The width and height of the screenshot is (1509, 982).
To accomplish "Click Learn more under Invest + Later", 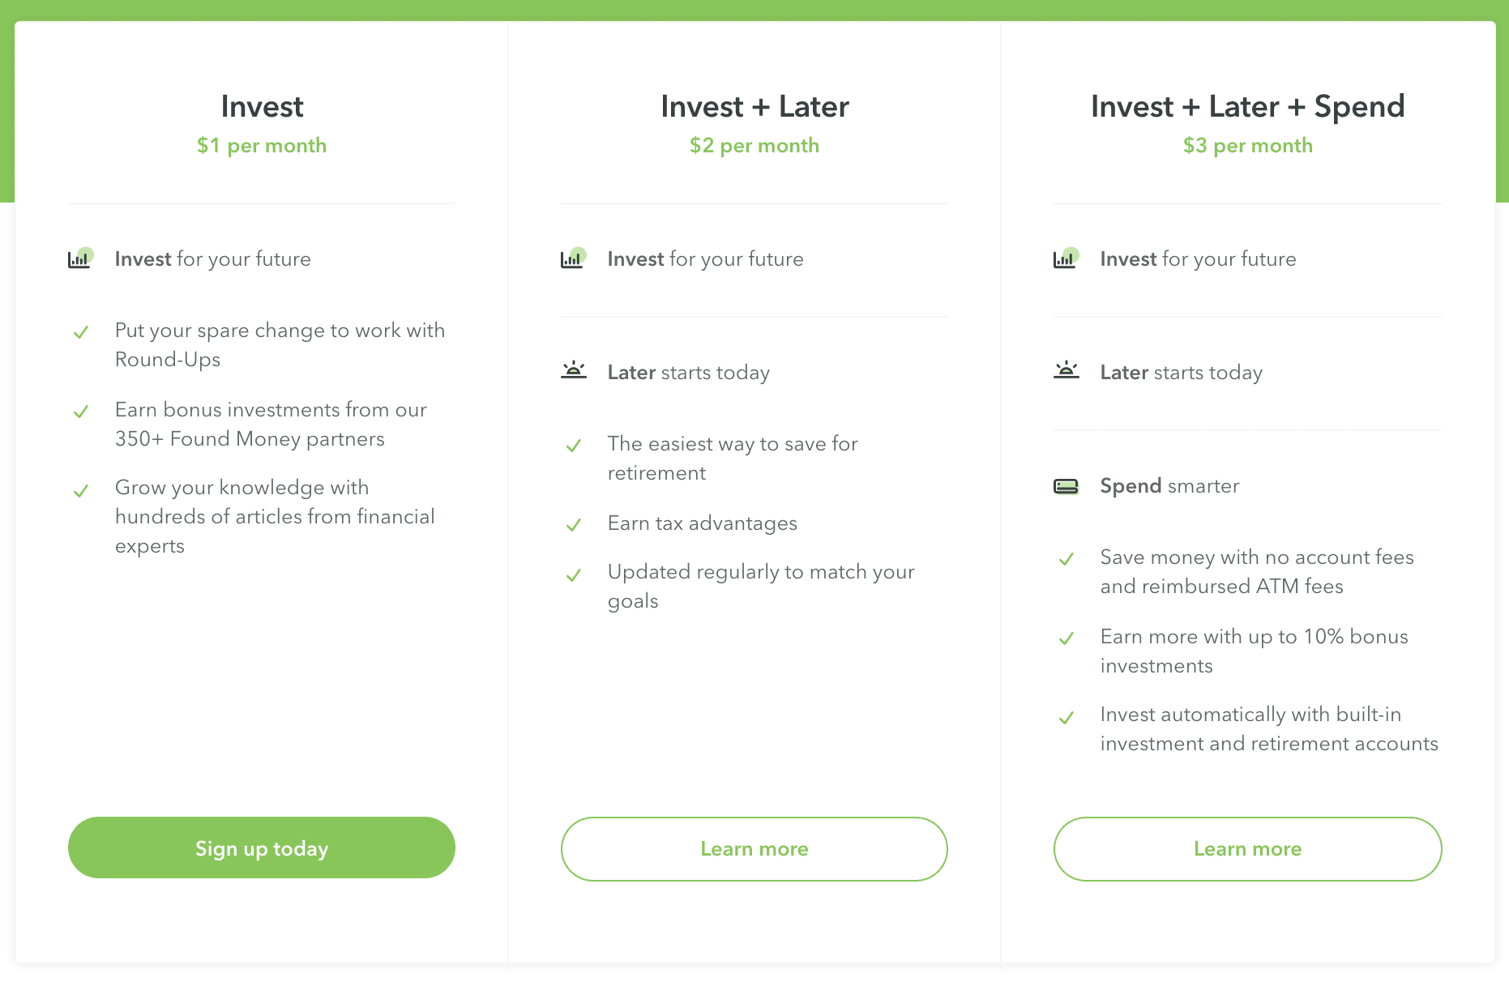I will pos(754,848).
